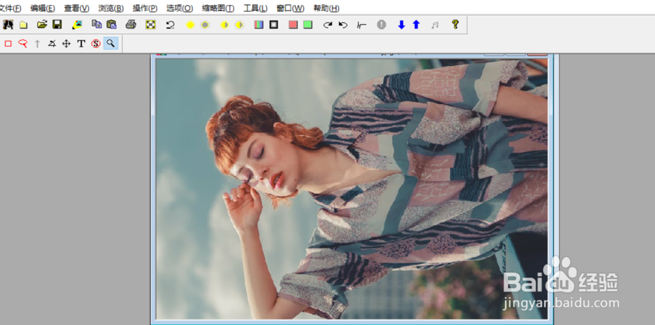The height and width of the screenshot is (325, 655).
Task: Select the red rectangle selection tool
Action: coord(8,43)
